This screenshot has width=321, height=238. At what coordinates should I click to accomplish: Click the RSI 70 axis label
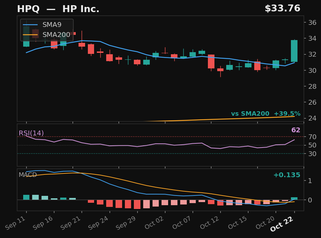tap(312, 136)
